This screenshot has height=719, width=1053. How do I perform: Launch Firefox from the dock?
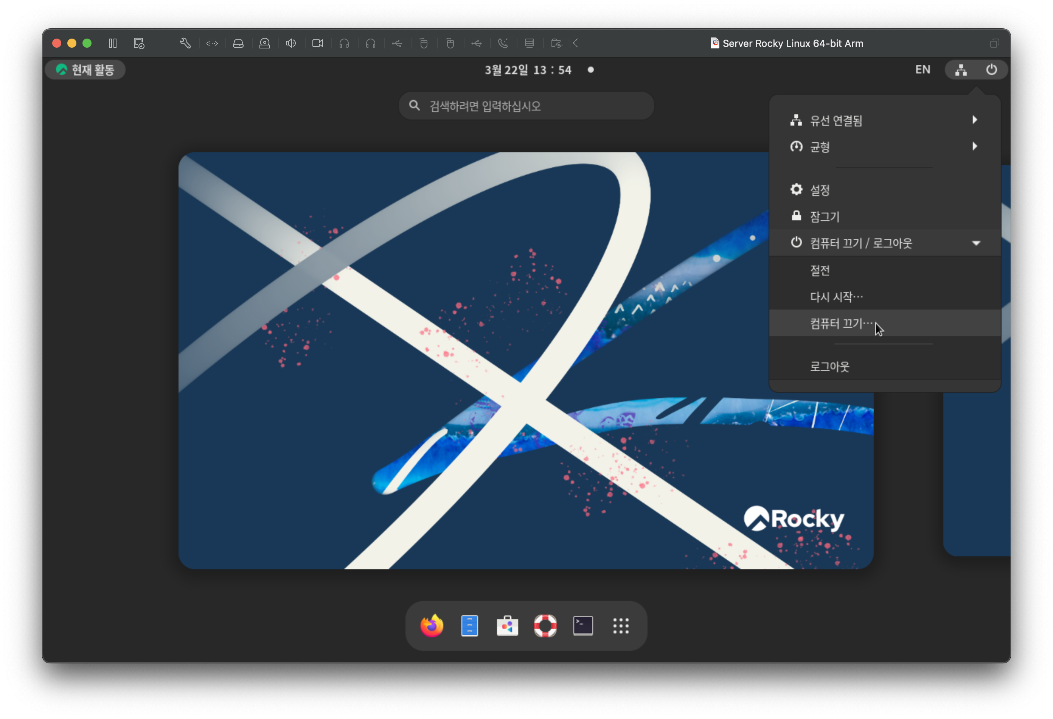point(431,626)
